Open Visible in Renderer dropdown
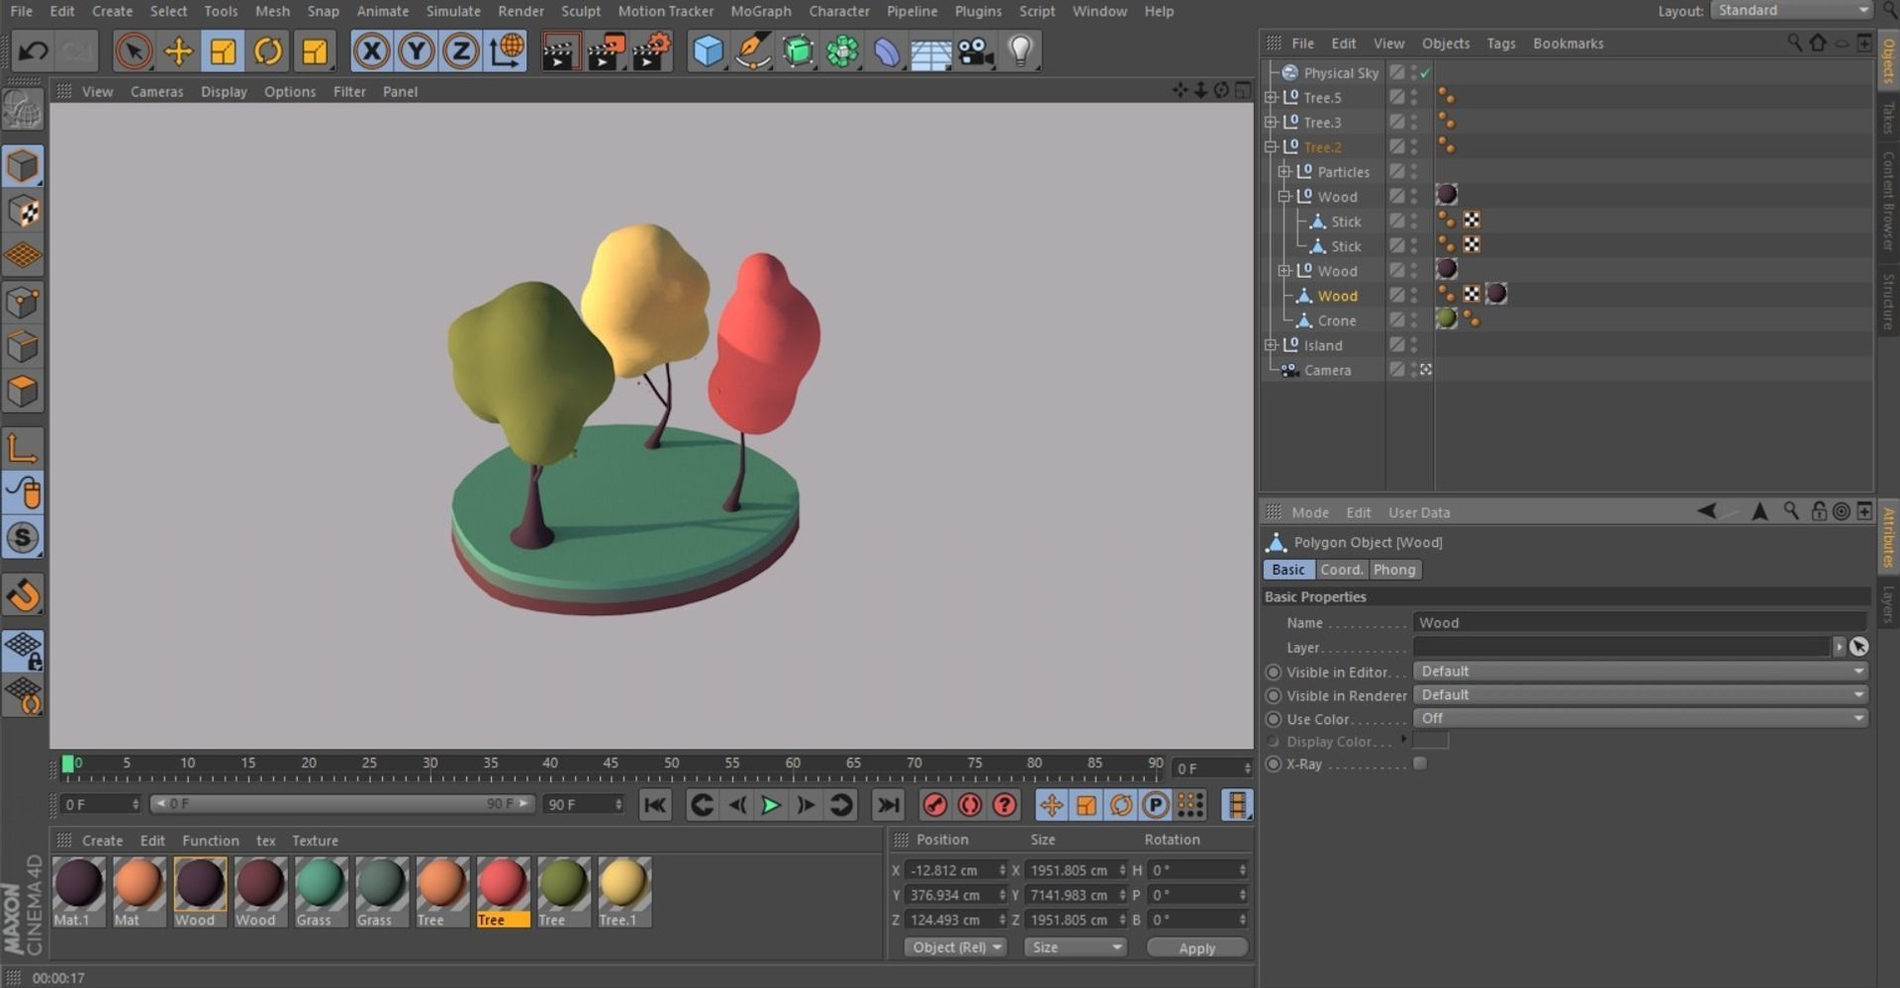 point(1641,695)
